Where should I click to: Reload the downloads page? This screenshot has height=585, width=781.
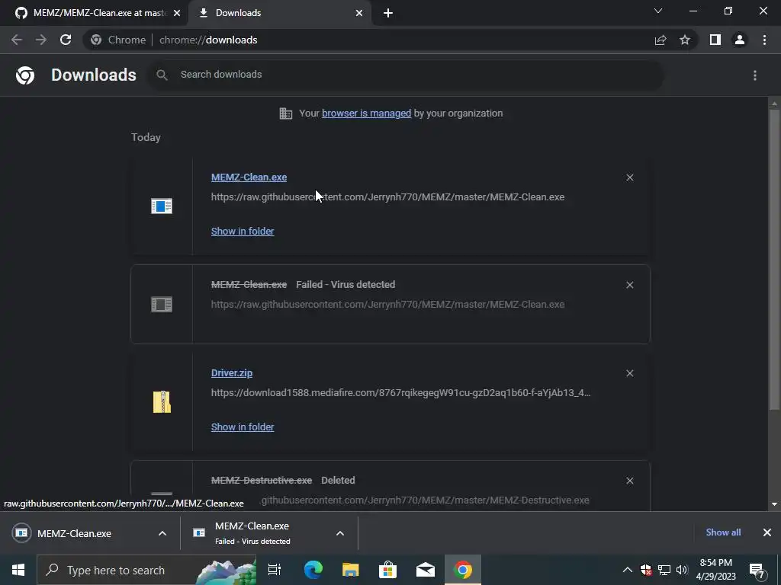tap(66, 40)
